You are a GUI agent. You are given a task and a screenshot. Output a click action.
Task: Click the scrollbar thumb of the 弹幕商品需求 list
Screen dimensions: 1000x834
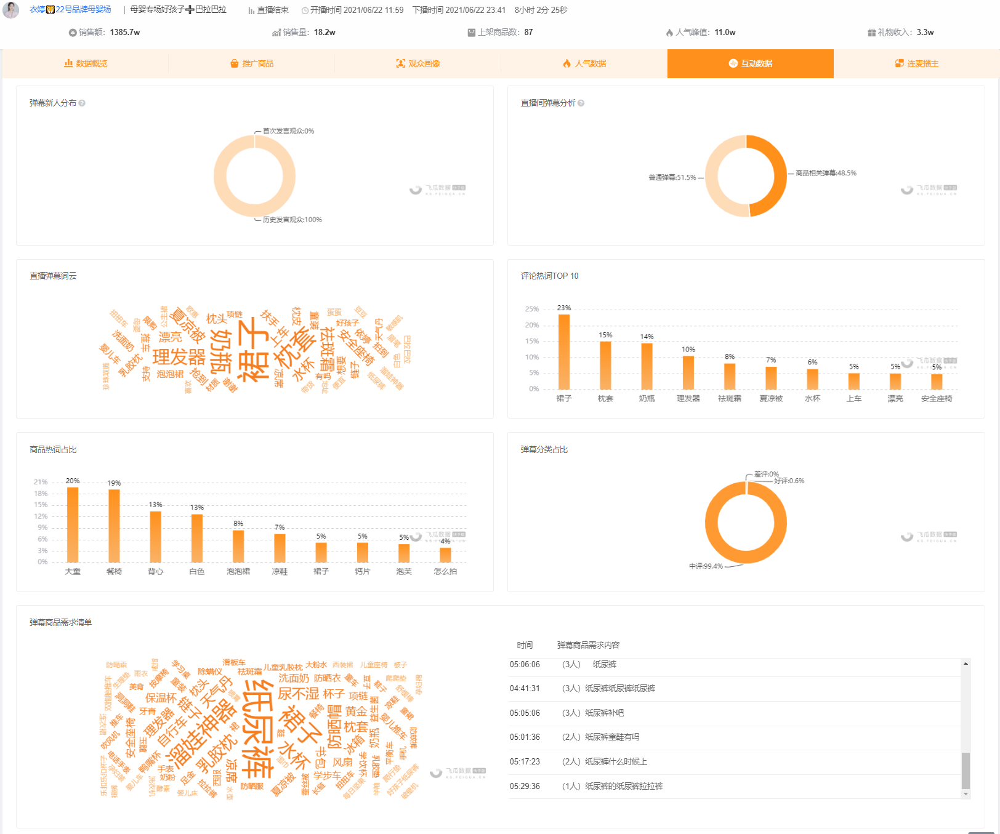pos(966,770)
